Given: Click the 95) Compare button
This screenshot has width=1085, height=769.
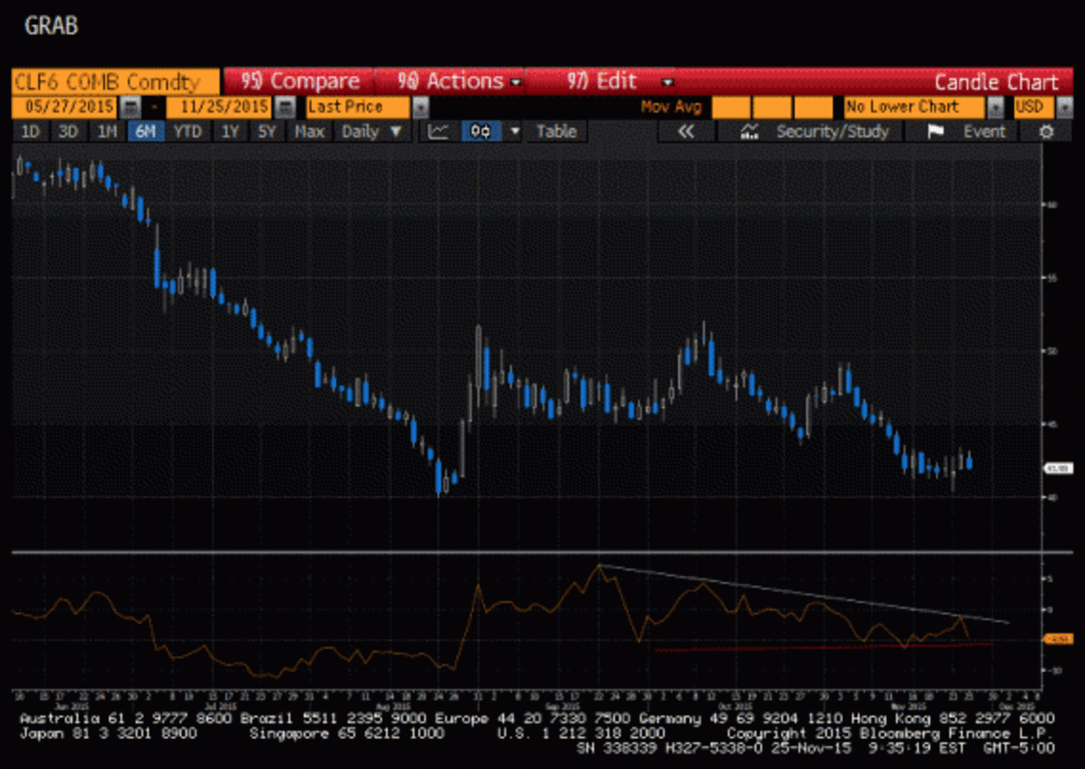Looking at the screenshot, I should (x=300, y=81).
